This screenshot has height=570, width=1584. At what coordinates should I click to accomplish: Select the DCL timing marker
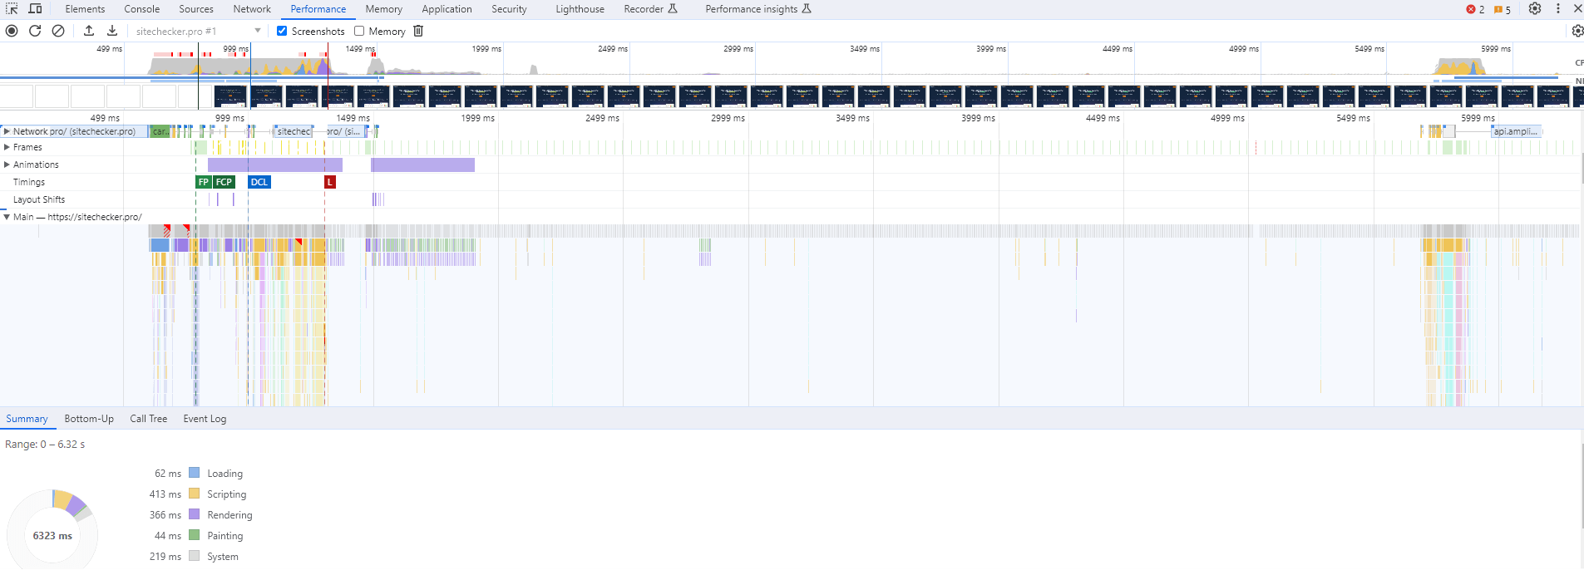tap(259, 182)
